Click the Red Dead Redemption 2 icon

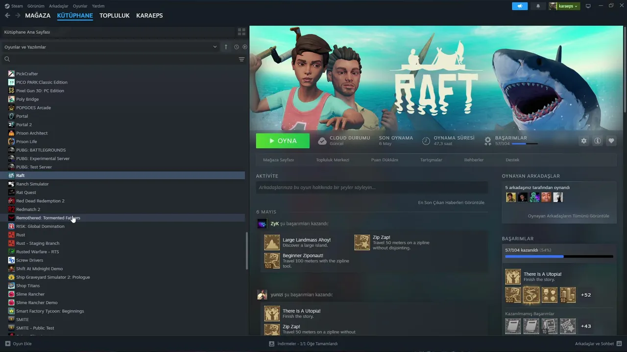[x=11, y=201]
